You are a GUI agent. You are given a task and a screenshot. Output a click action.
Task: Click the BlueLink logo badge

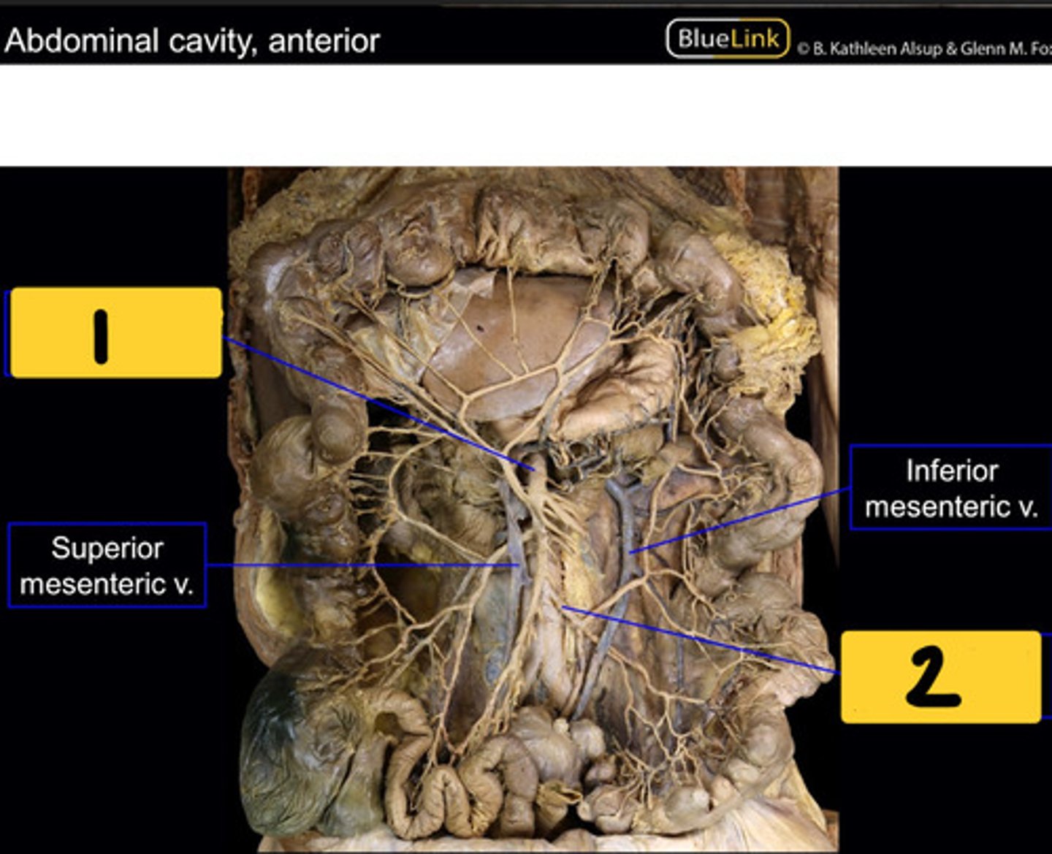[x=728, y=39]
